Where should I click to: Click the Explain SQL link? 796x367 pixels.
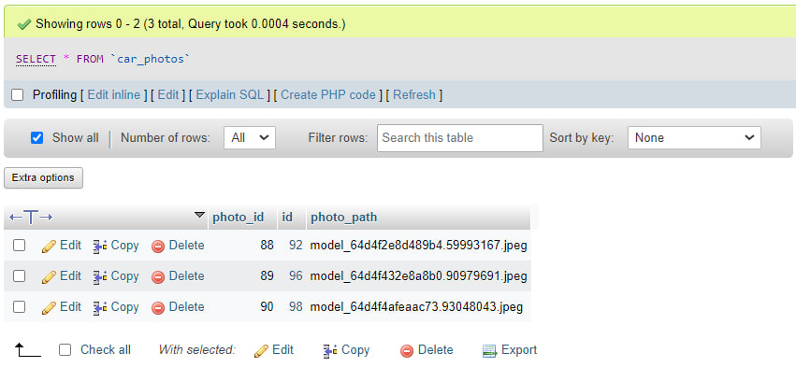click(x=229, y=95)
